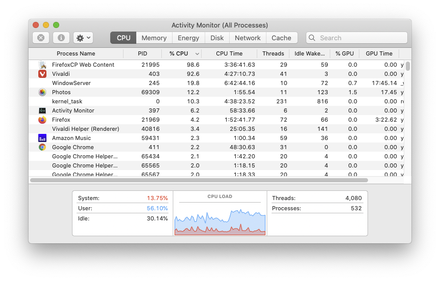Click the vertical scrollbar of process list

[x=408, y=66]
